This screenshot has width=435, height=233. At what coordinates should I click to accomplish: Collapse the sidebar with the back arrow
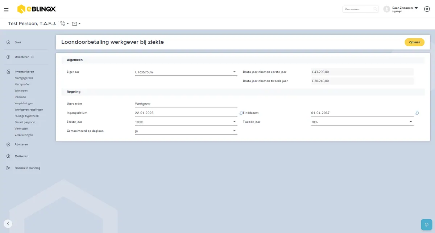coord(8,224)
